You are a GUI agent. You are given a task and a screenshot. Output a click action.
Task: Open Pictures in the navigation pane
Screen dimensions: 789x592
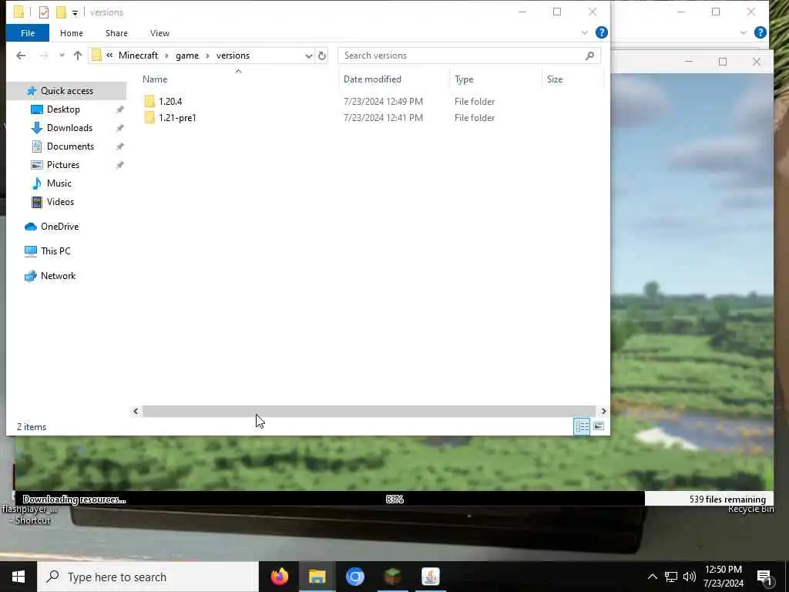pyautogui.click(x=63, y=165)
